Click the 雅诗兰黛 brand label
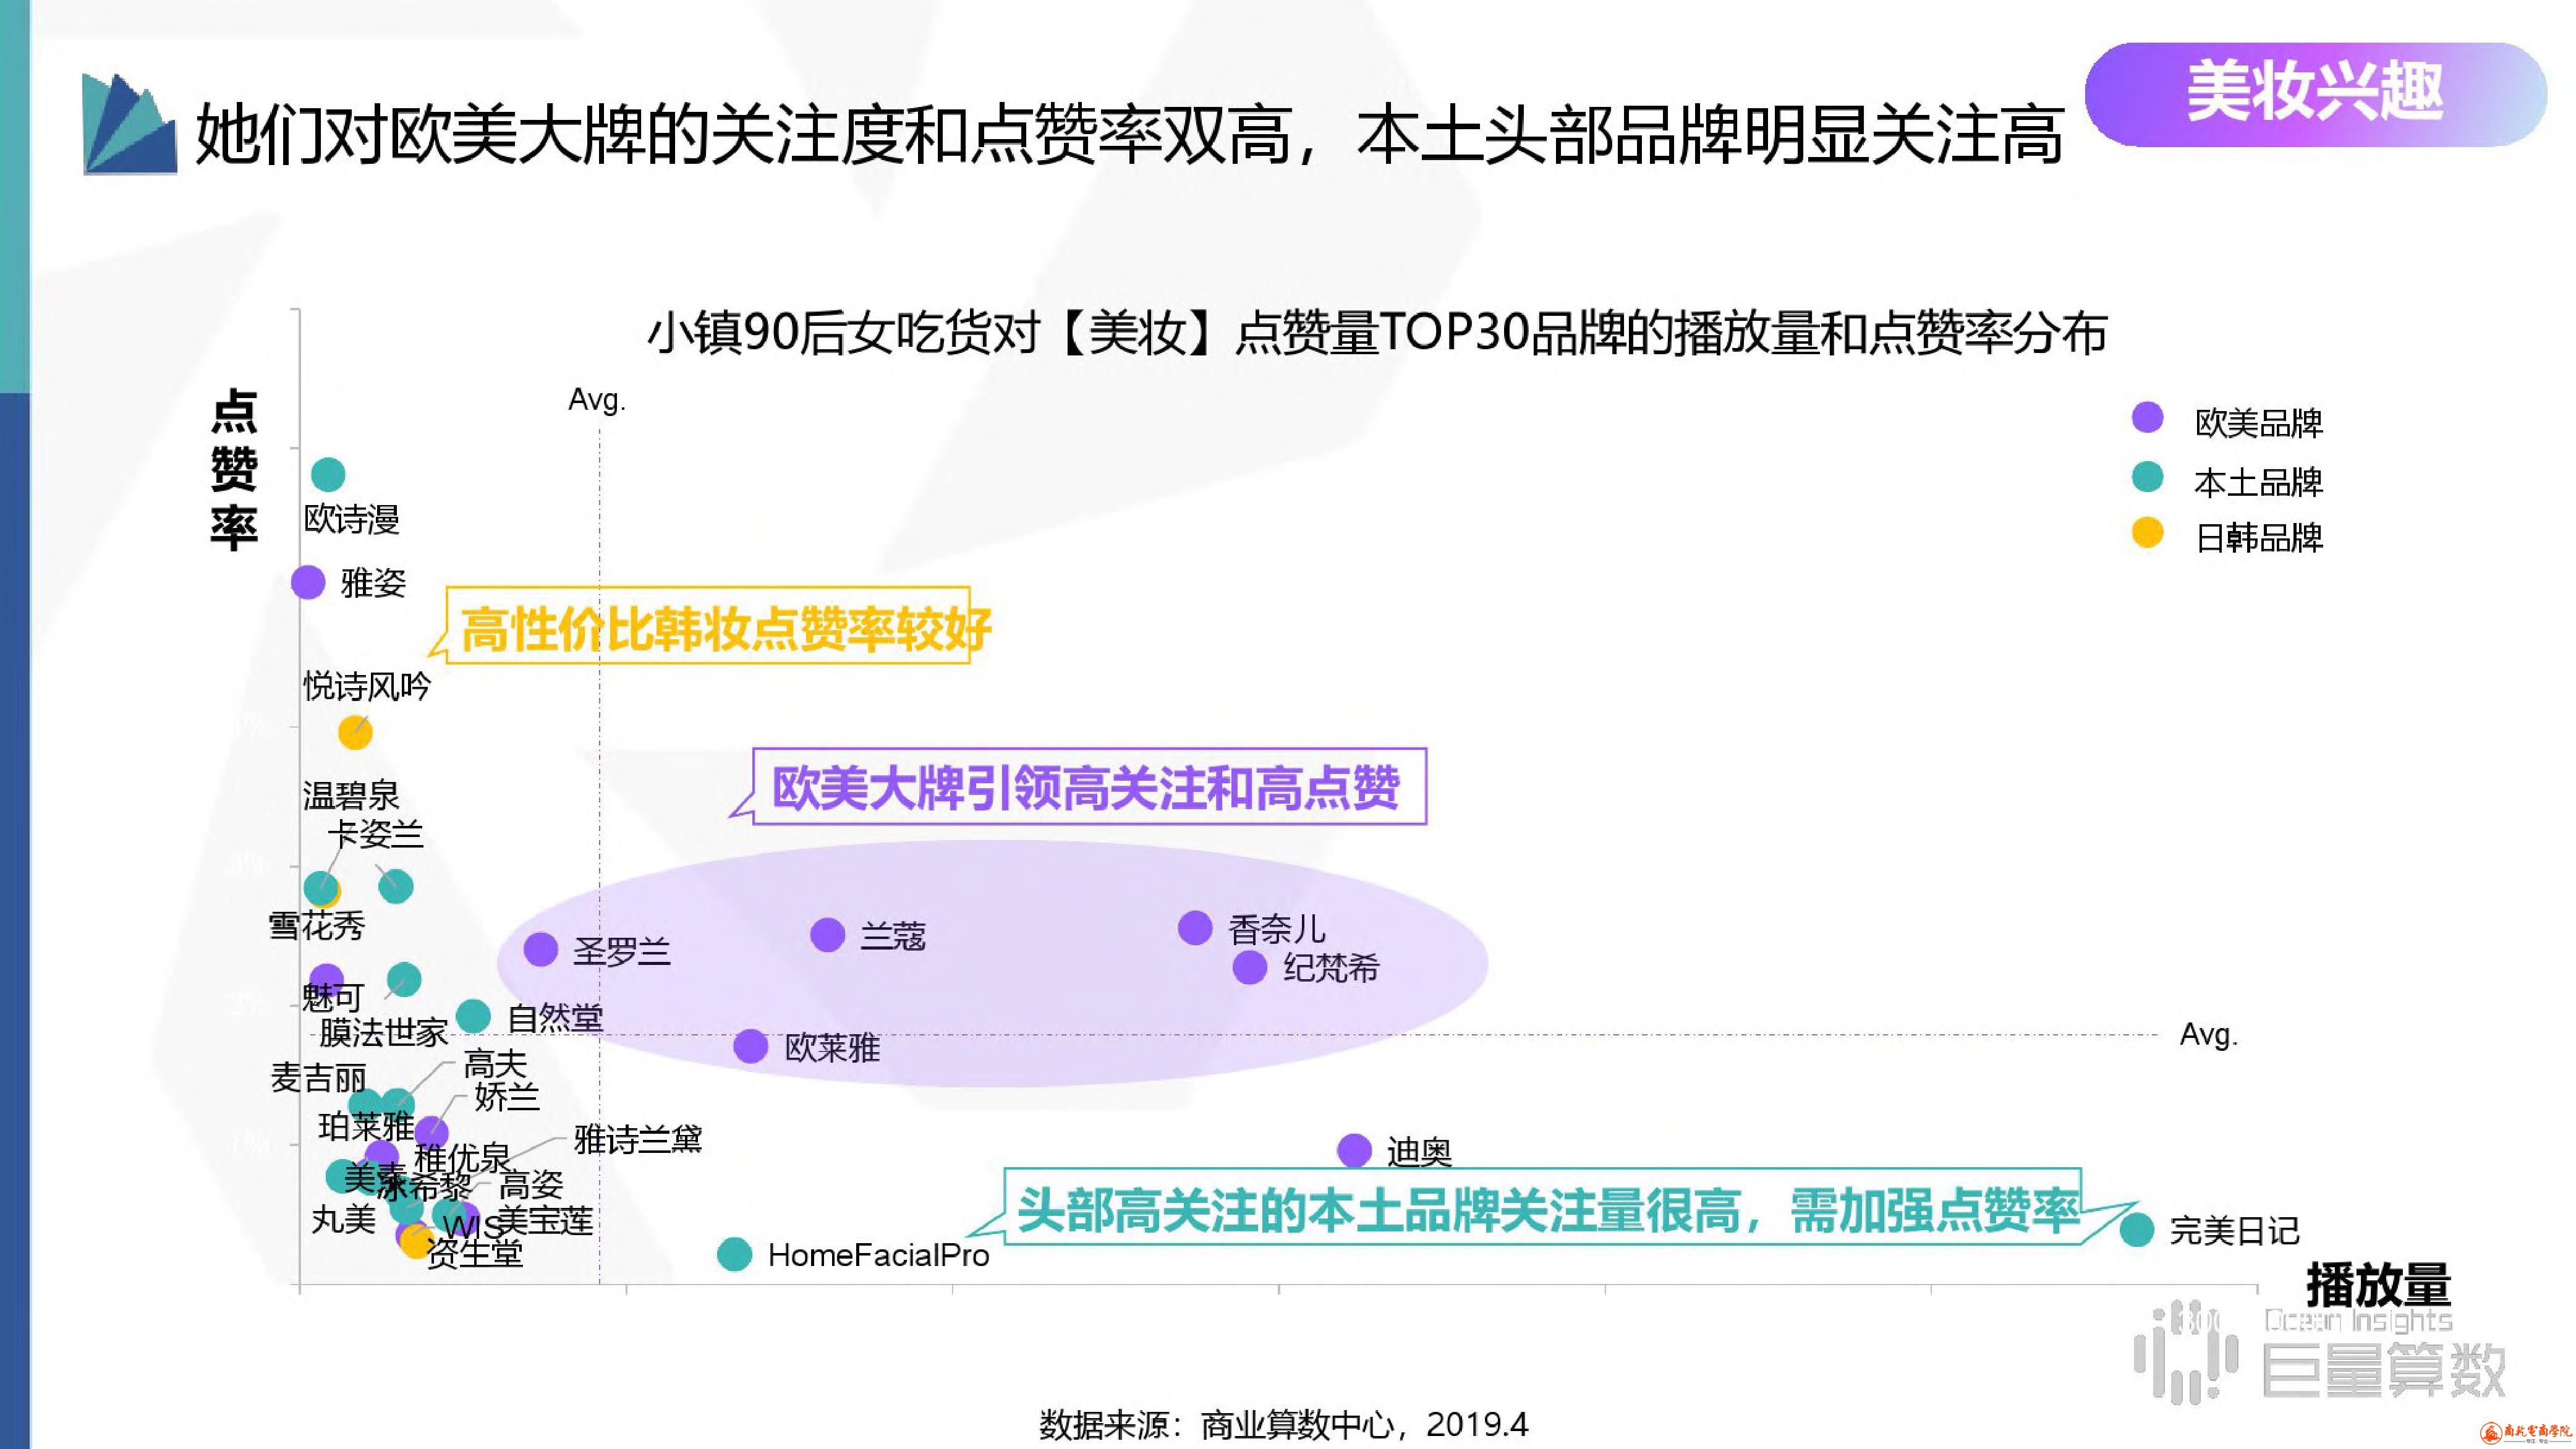Viewport: 2576px width, 1449px height. click(x=638, y=1139)
